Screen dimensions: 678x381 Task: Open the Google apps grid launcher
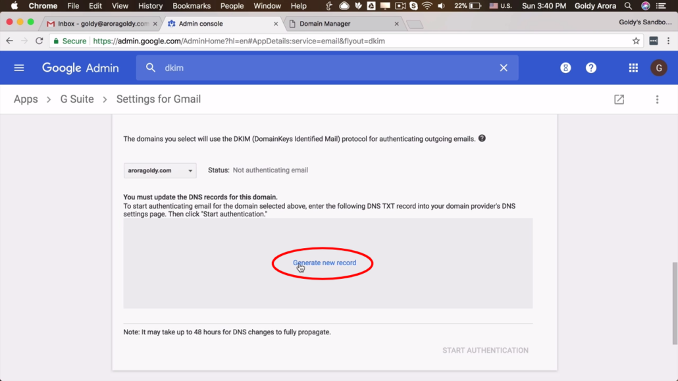pos(633,68)
